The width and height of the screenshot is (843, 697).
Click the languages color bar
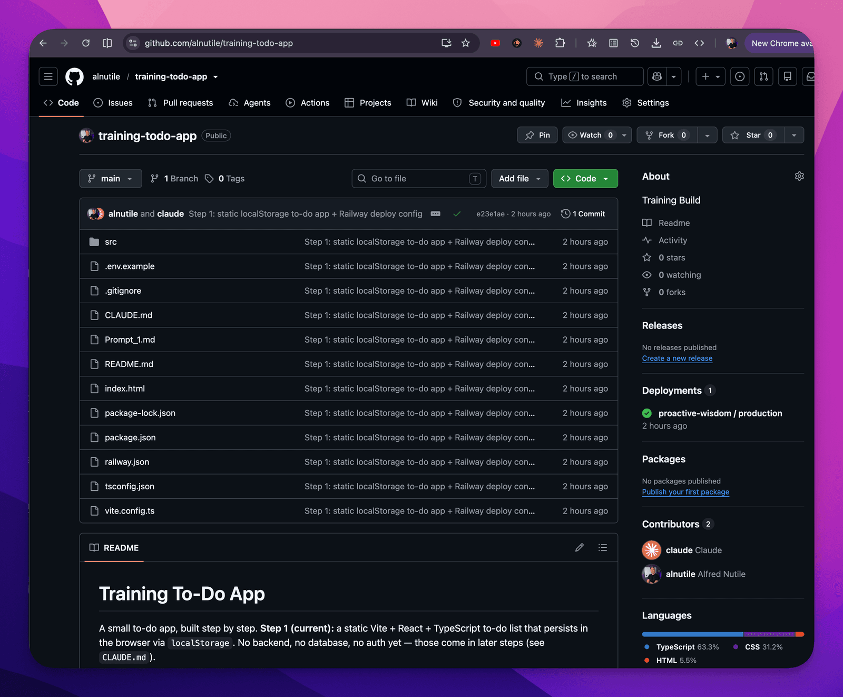click(x=723, y=634)
